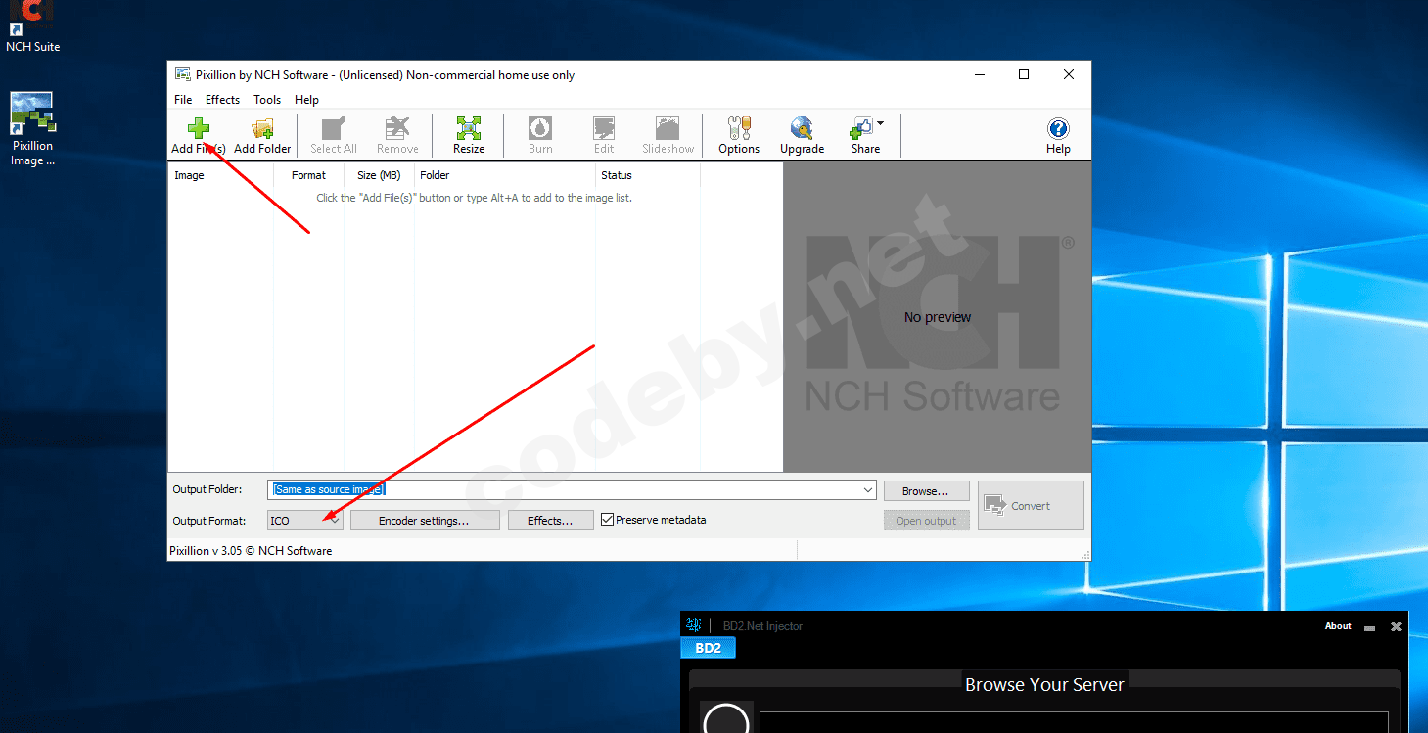
Task: Open the Effects menu in the menu bar
Action: point(222,100)
